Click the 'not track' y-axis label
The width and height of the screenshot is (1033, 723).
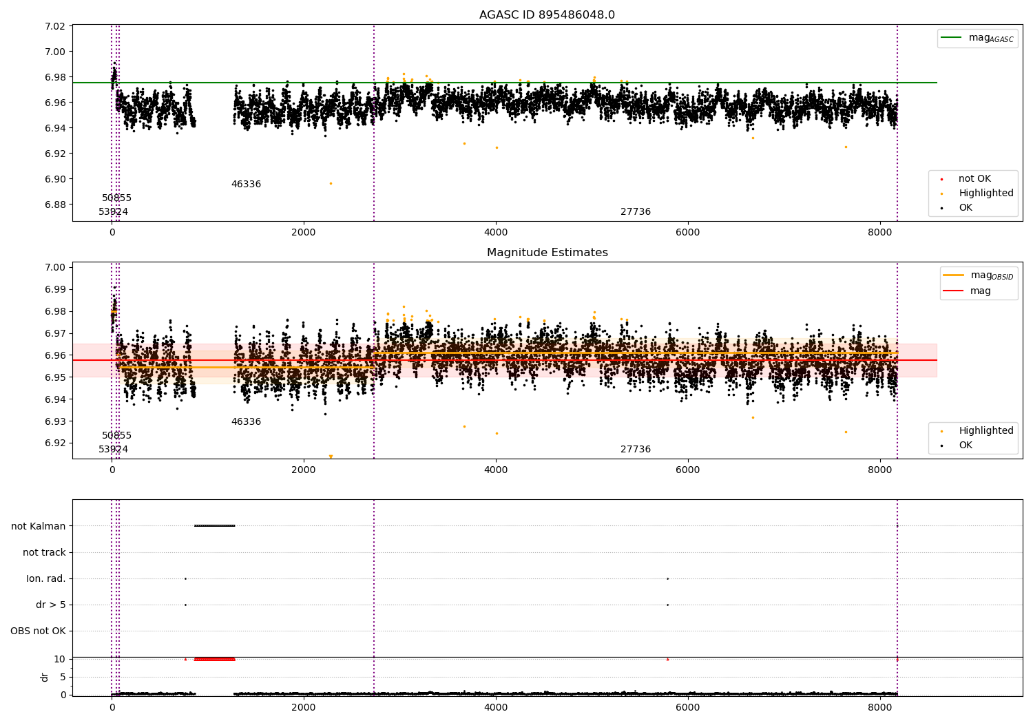[x=44, y=552]
